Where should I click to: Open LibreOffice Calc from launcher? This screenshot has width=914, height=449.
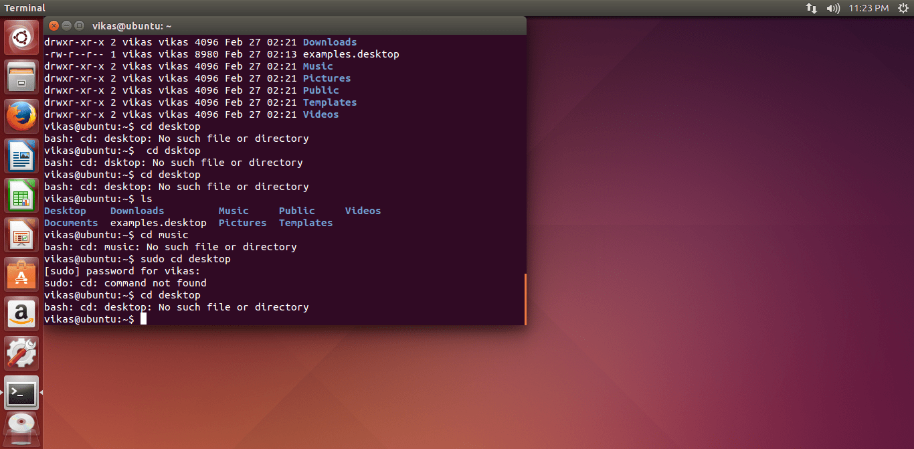pos(22,195)
